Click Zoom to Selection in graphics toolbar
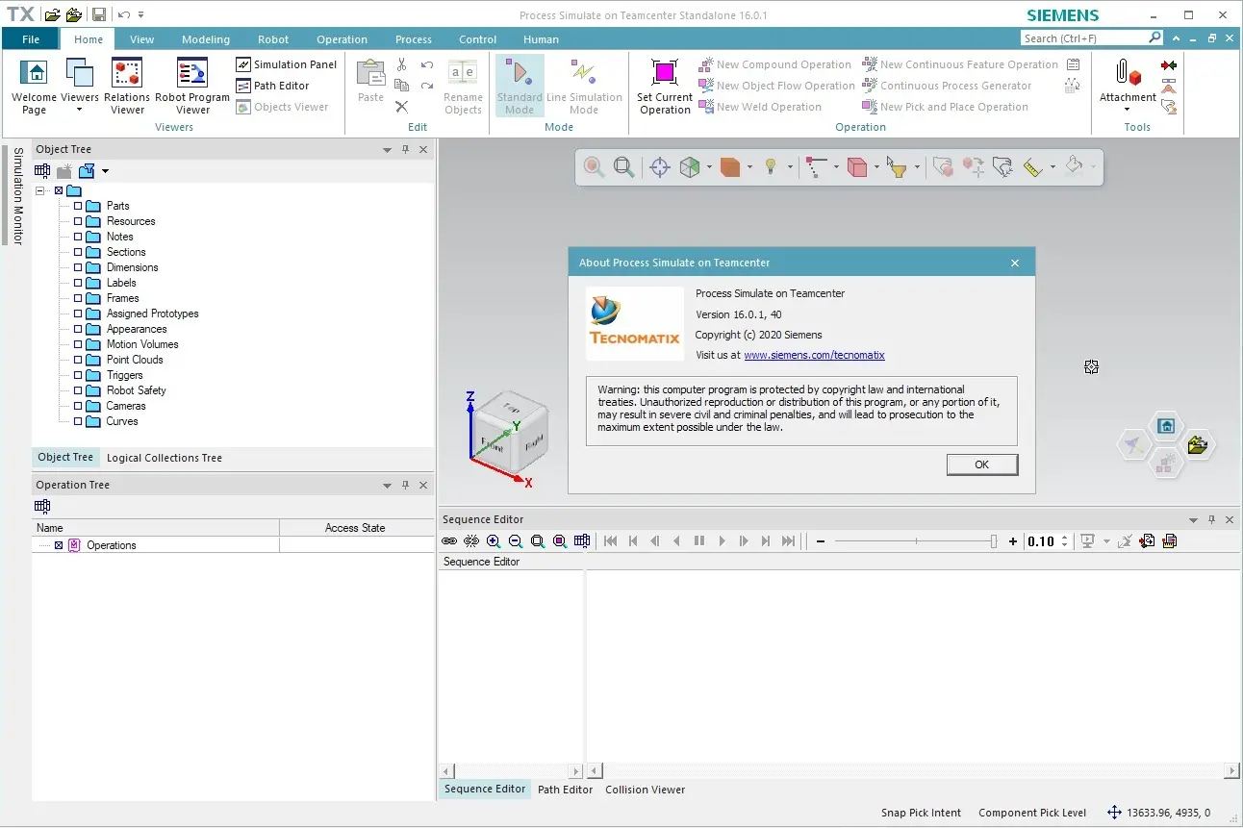Image resolution: width=1243 pixels, height=828 pixels. tap(595, 167)
